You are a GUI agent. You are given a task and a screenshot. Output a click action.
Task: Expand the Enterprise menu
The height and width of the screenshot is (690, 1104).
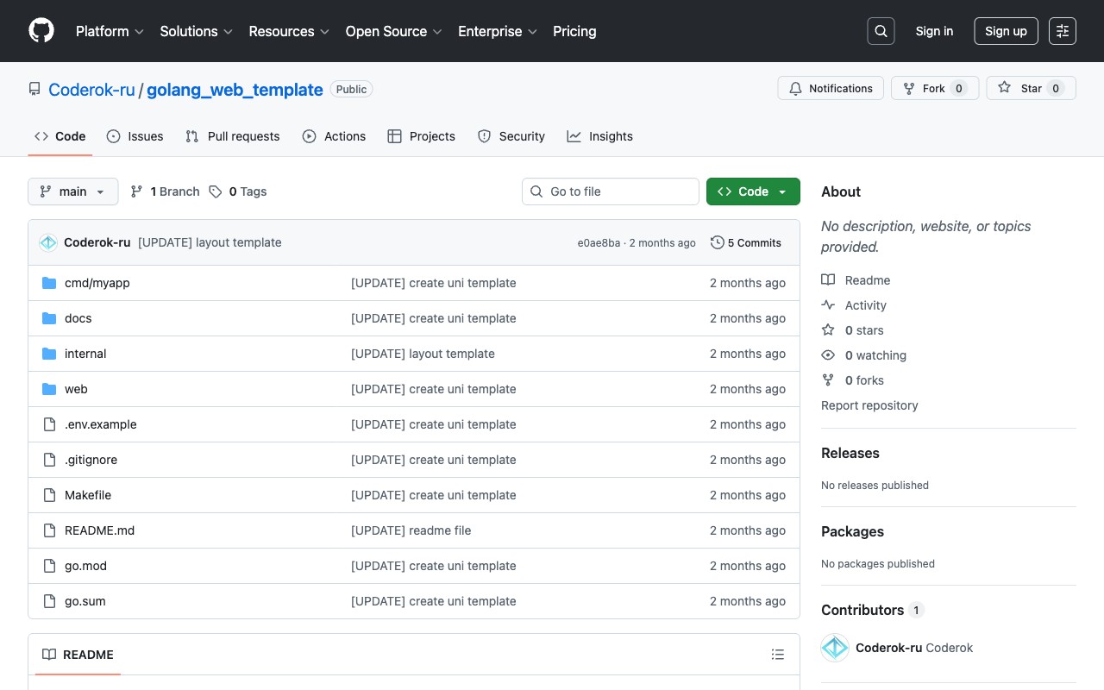[498, 31]
